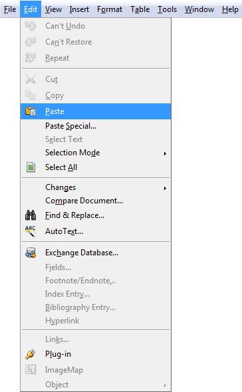Open the View menu
This screenshot has height=392, width=242.
click(53, 9)
